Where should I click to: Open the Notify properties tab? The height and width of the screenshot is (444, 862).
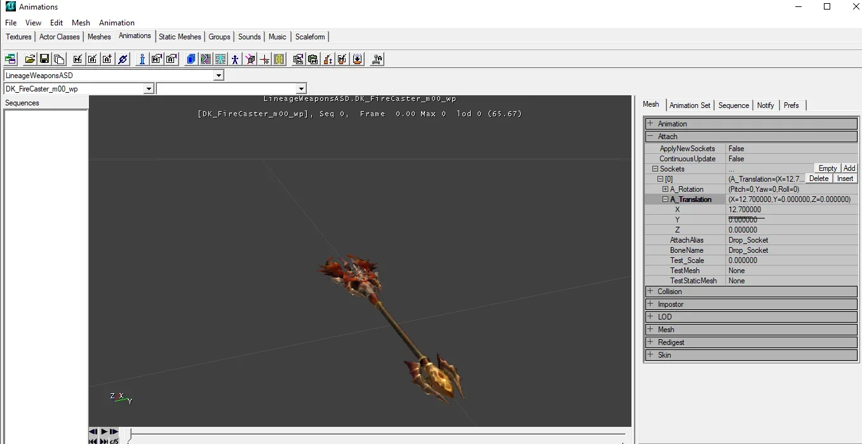tap(765, 105)
